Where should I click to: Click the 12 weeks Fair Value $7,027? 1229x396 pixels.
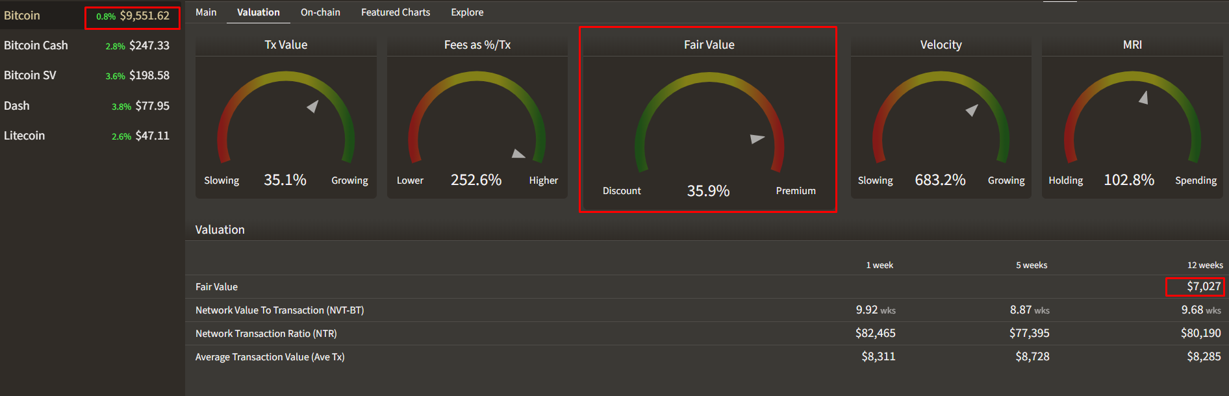coord(1204,286)
